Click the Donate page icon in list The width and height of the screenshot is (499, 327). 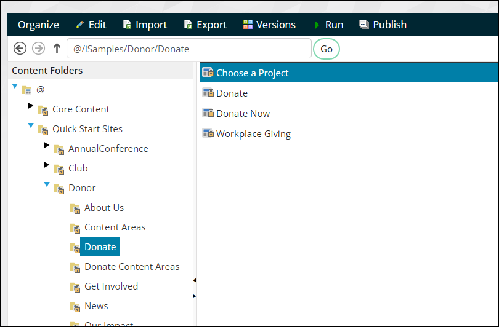tap(208, 92)
